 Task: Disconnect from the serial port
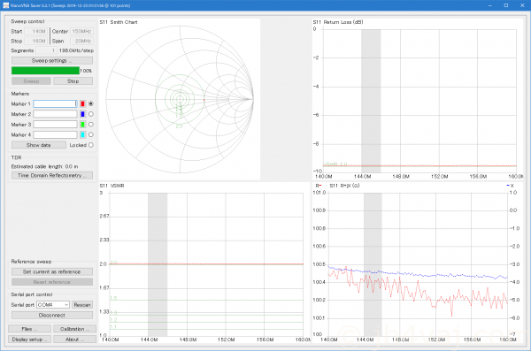[52, 315]
